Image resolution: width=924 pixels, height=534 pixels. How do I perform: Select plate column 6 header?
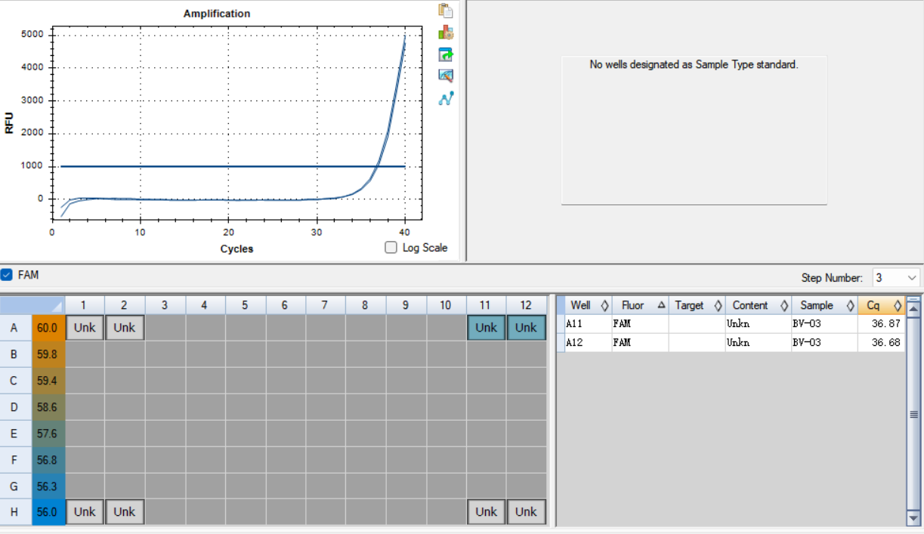285,305
